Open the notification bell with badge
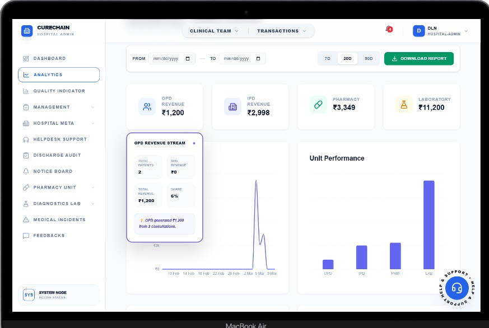 click(388, 29)
